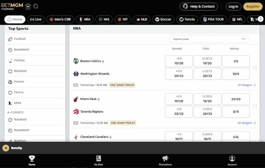
Task: Bet Heat spread +2.5 at 19/20
Action: pyautogui.click(x=179, y=99)
